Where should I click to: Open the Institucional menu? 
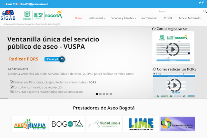click(x=96, y=18)
